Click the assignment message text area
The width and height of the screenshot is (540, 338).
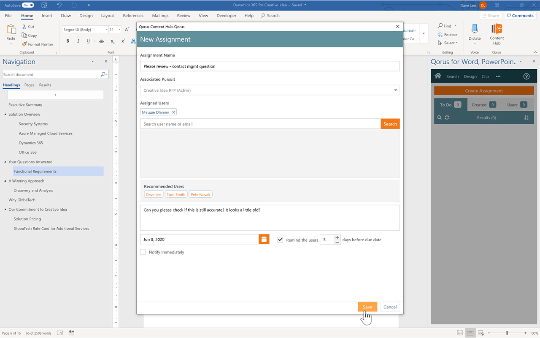(x=270, y=218)
